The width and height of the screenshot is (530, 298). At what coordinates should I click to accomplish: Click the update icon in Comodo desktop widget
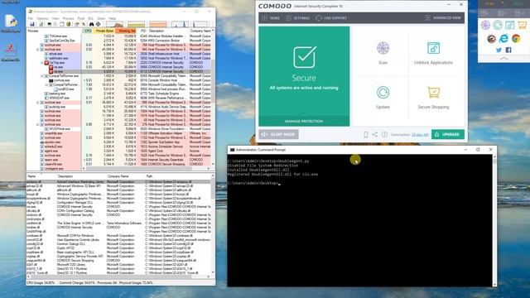(498, 25)
